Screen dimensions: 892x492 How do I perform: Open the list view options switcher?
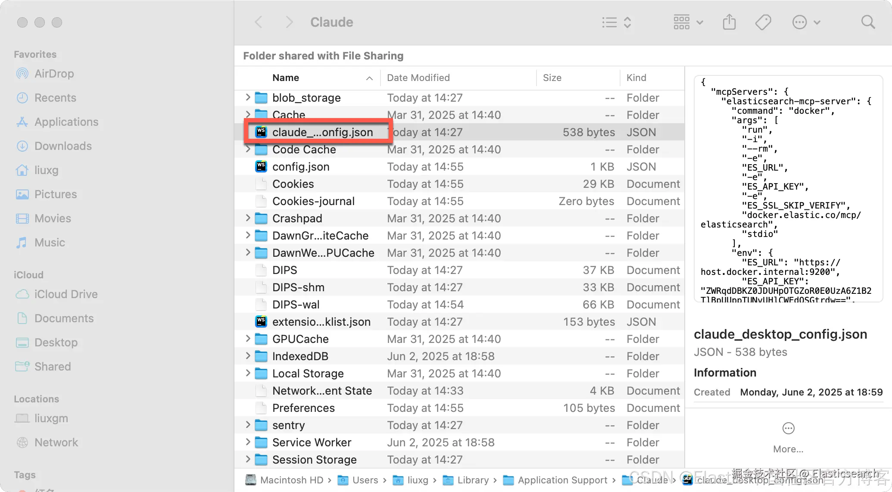point(617,22)
